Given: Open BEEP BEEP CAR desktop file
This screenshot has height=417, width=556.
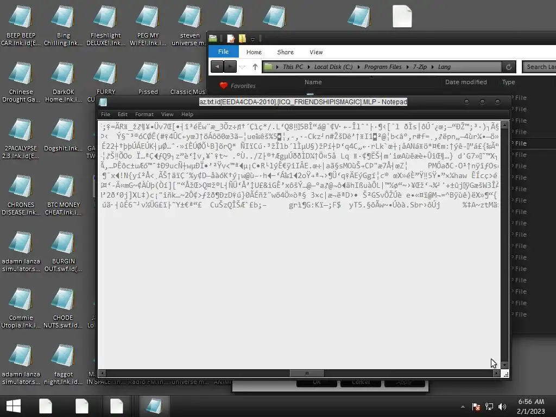Looking at the screenshot, I should pos(21,26).
